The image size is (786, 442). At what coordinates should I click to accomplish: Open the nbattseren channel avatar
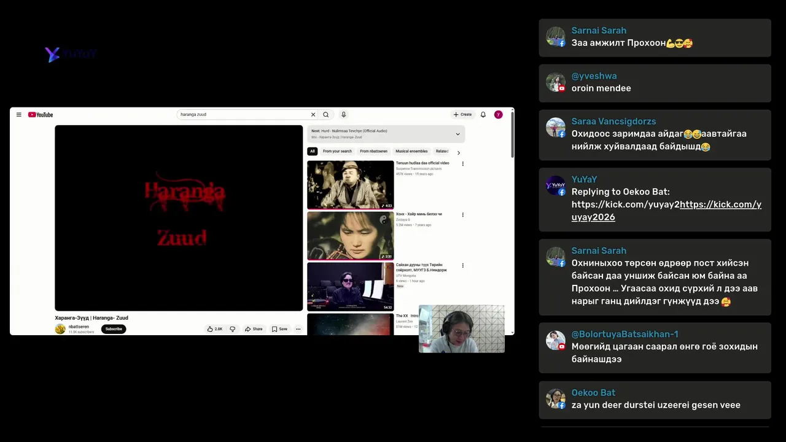coord(60,329)
